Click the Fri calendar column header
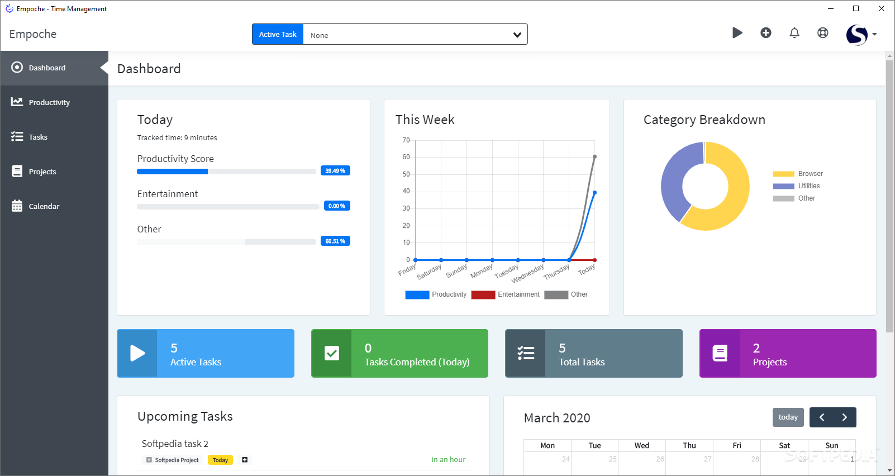Image resolution: width=895 pixels, height=476 pixels. click(737, 445)
